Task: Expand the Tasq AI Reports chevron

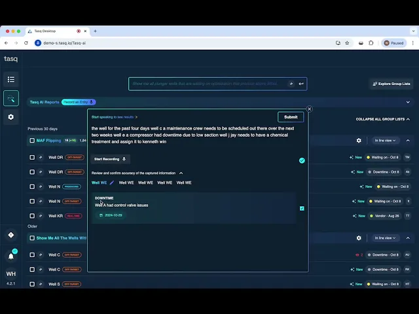Action: pos(408,102)
